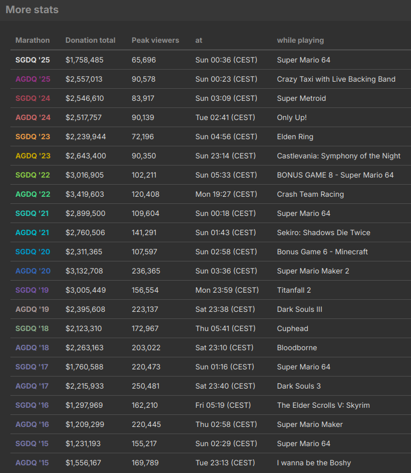
Task: Select donation total $3,016,905
Action: click(85, 175)
